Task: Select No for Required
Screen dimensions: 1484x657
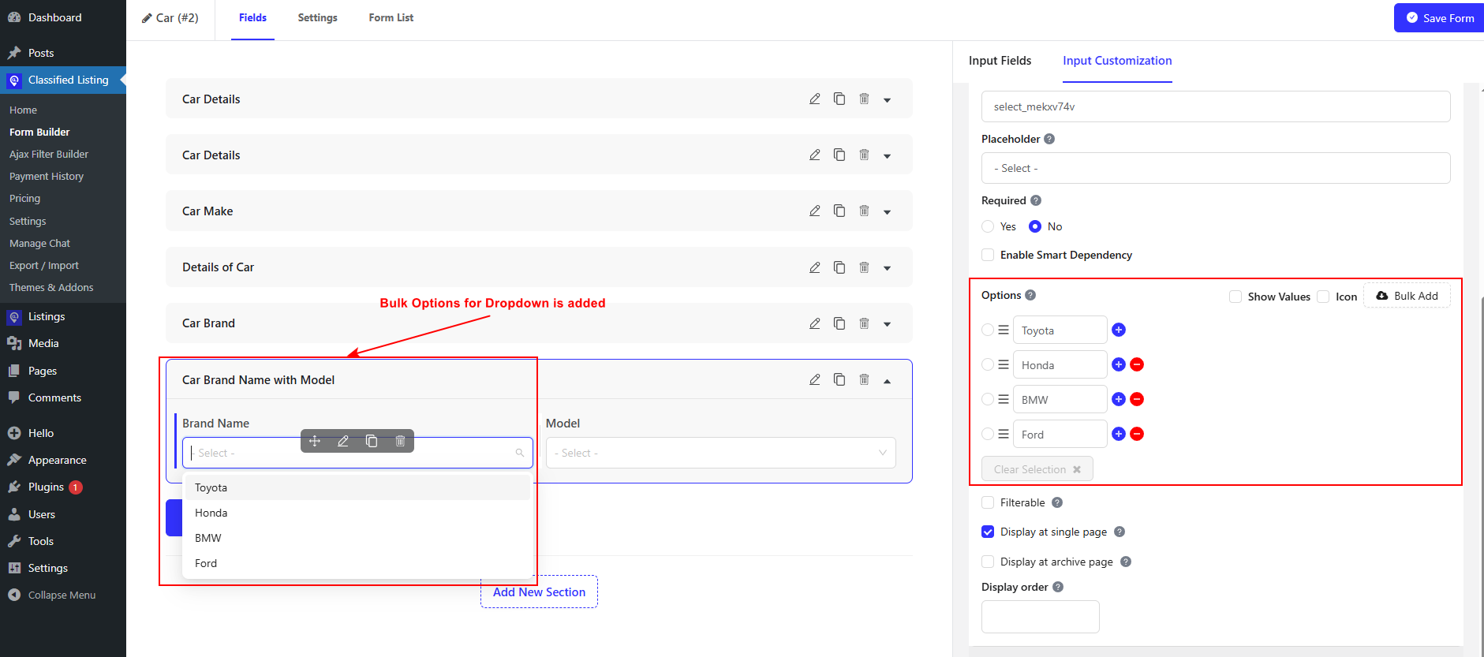Action: click(x=1035, y=226)
